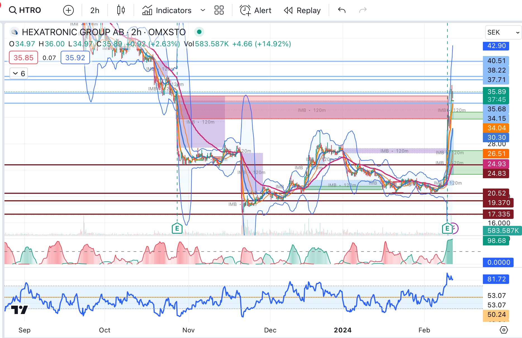
Task: Undo the last chart action
Action: coord(342,10)
